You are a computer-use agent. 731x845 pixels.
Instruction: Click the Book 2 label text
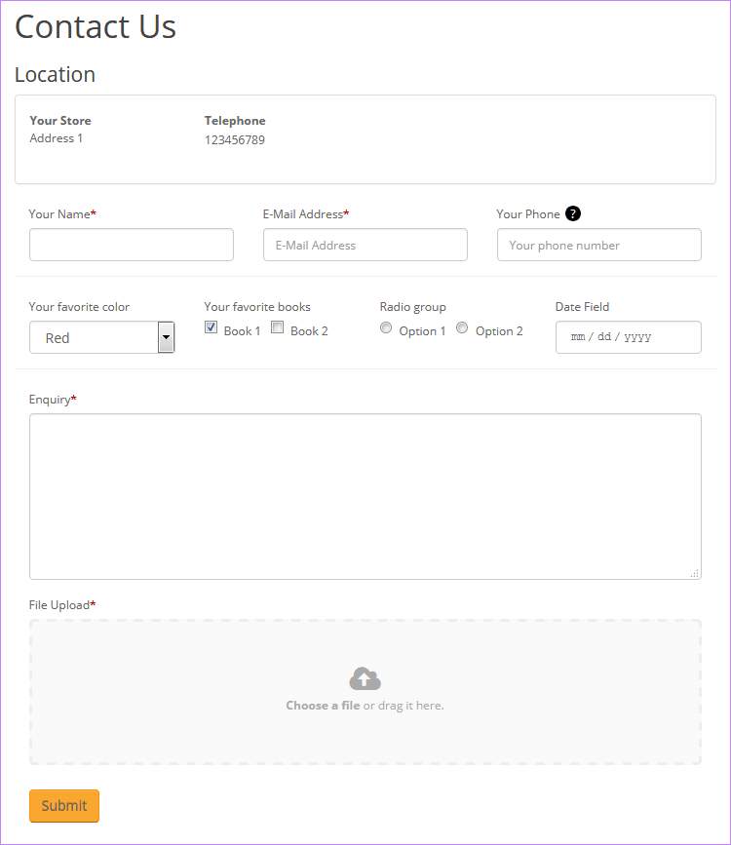(309, 331)
